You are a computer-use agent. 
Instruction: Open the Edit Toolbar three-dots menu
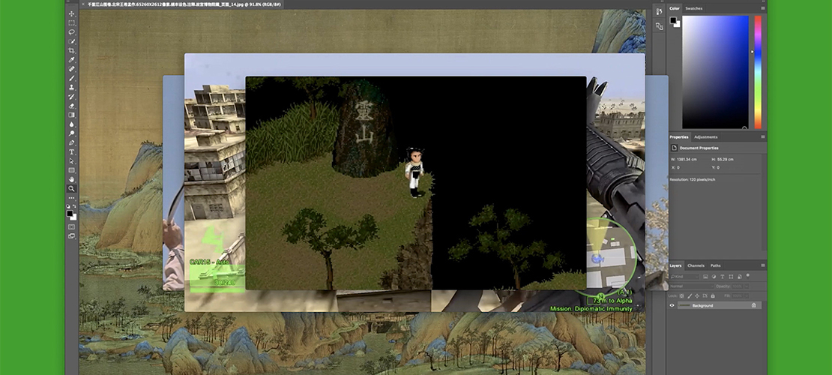click(x=72, y=197)
